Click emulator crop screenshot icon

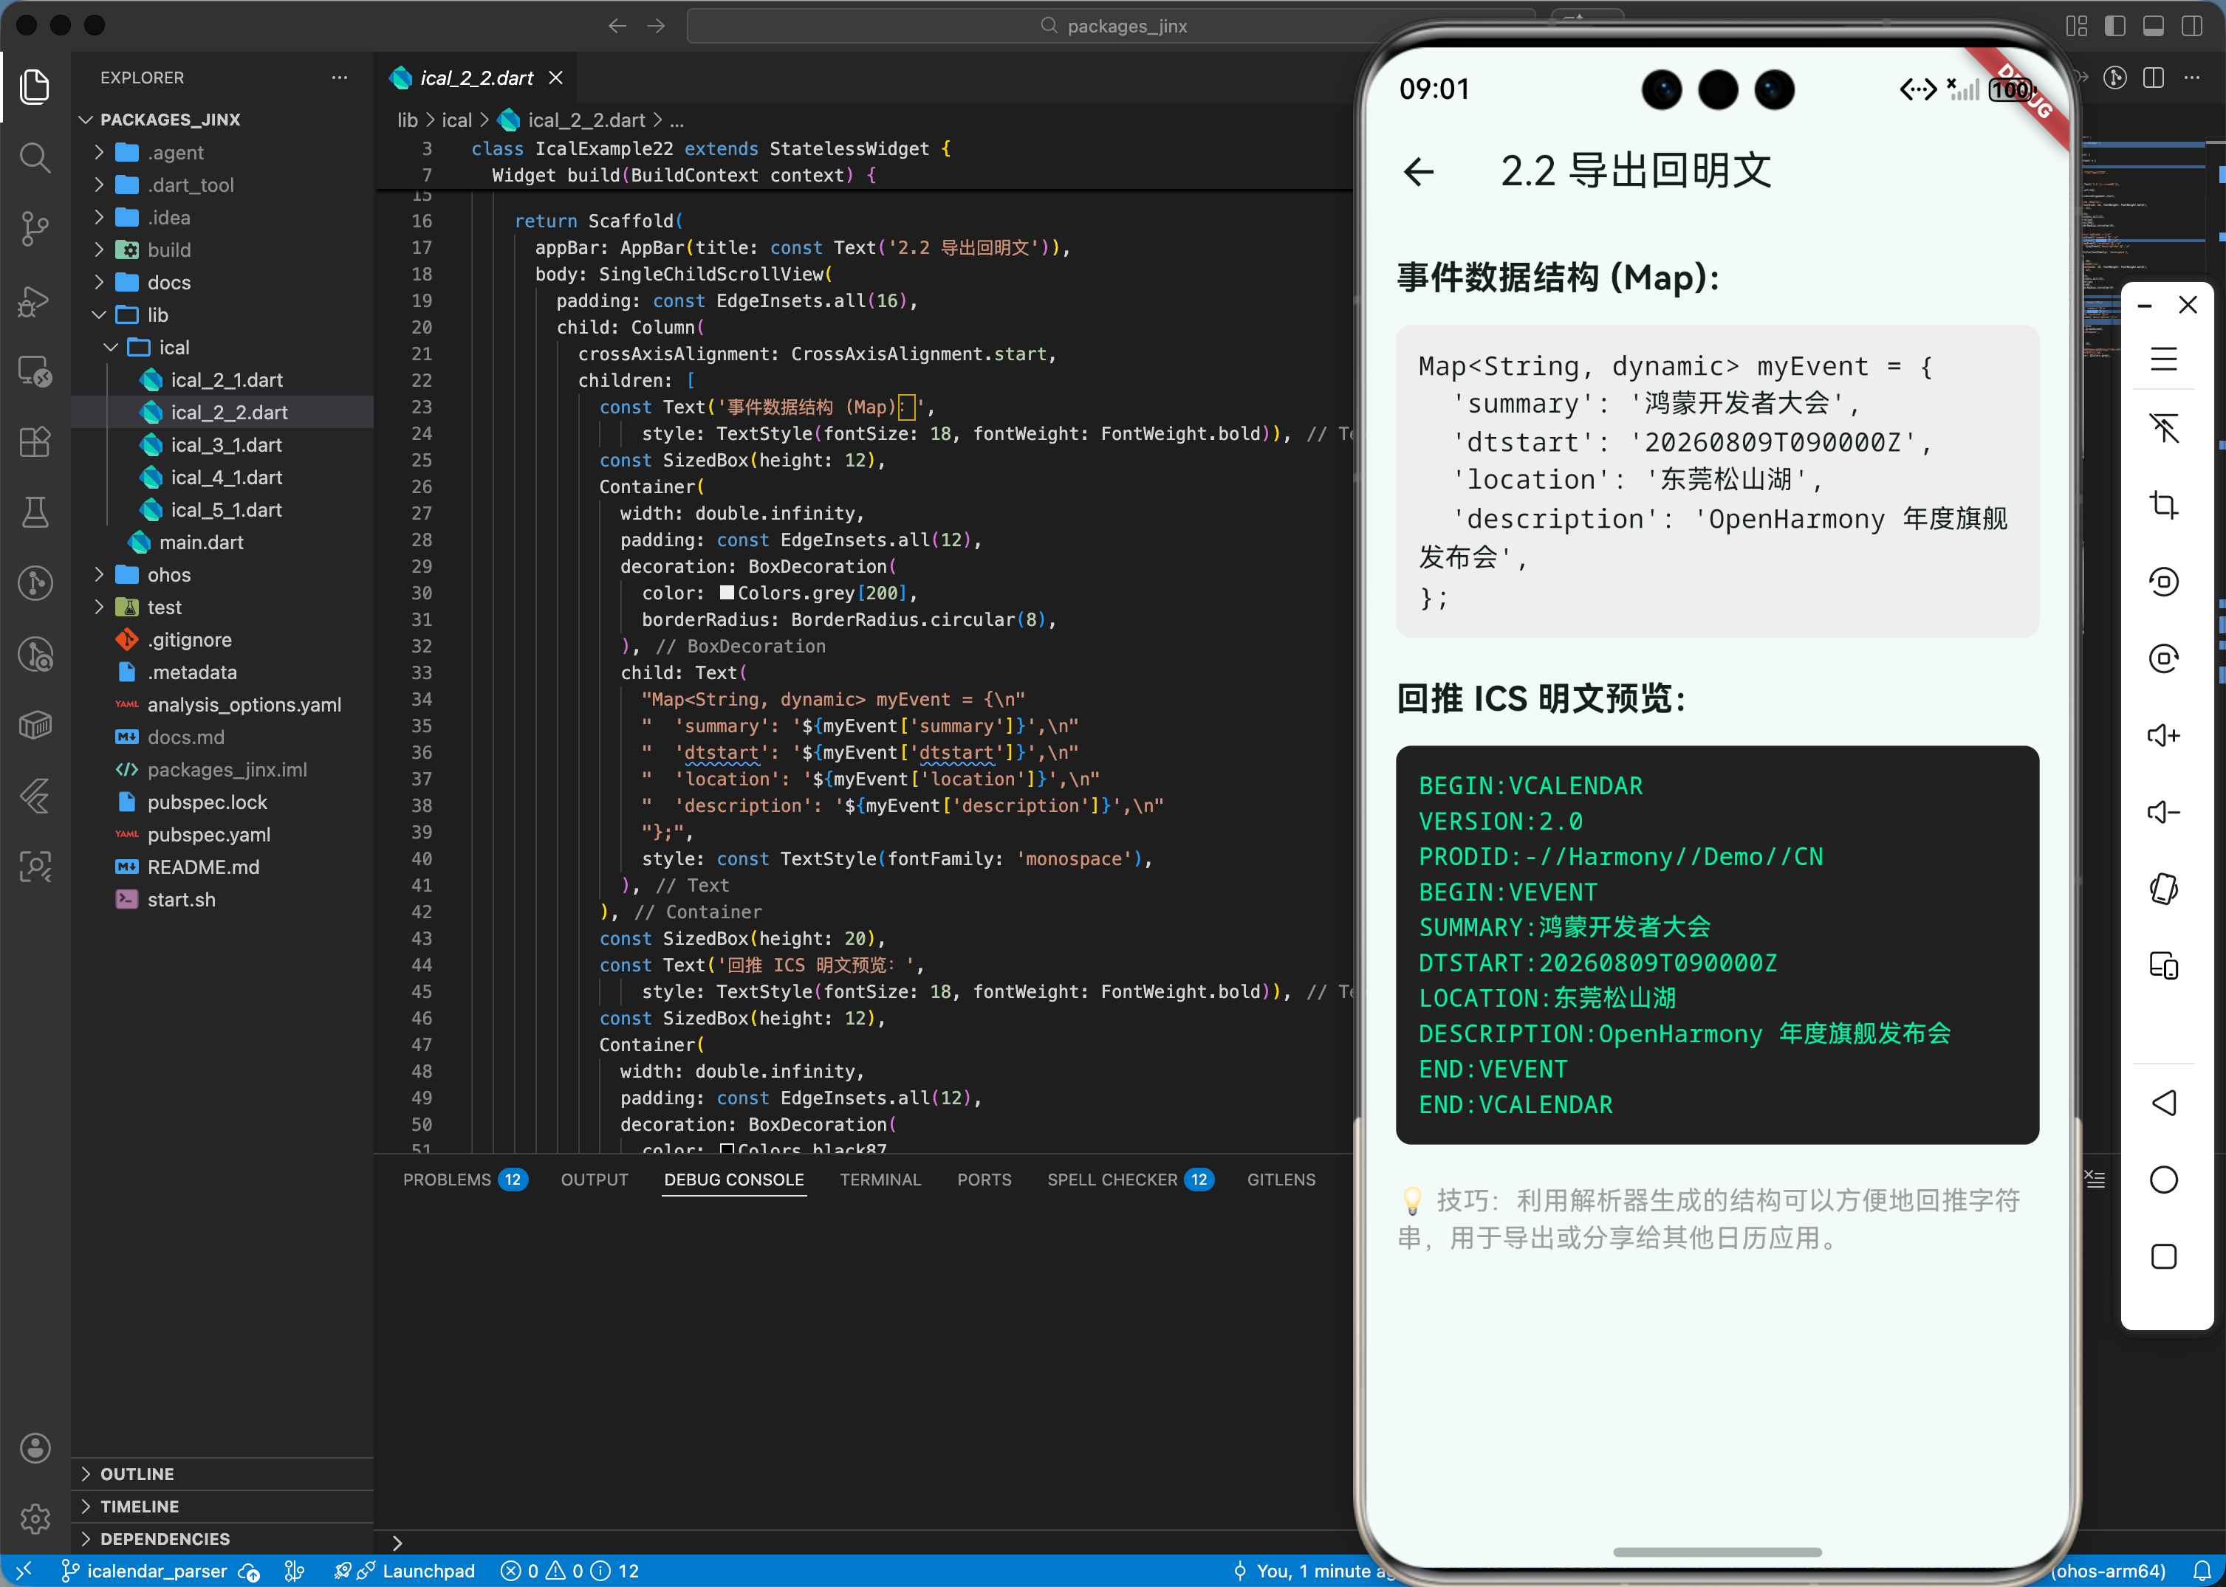(2162, 505)
